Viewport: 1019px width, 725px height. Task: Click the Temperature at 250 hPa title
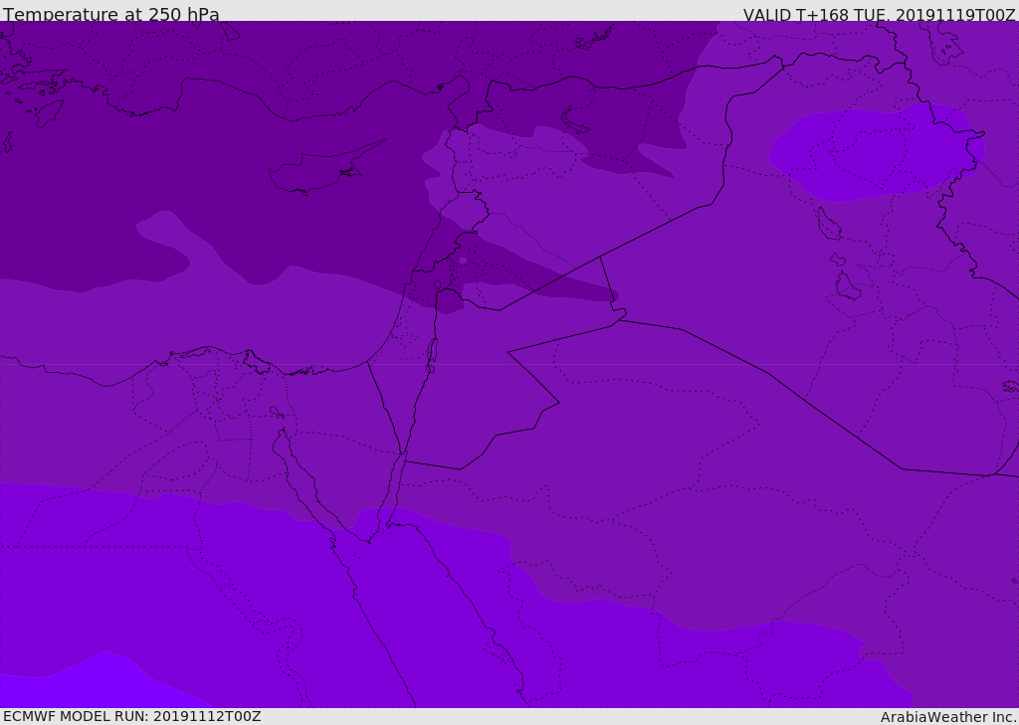click(x=110, y=14)
